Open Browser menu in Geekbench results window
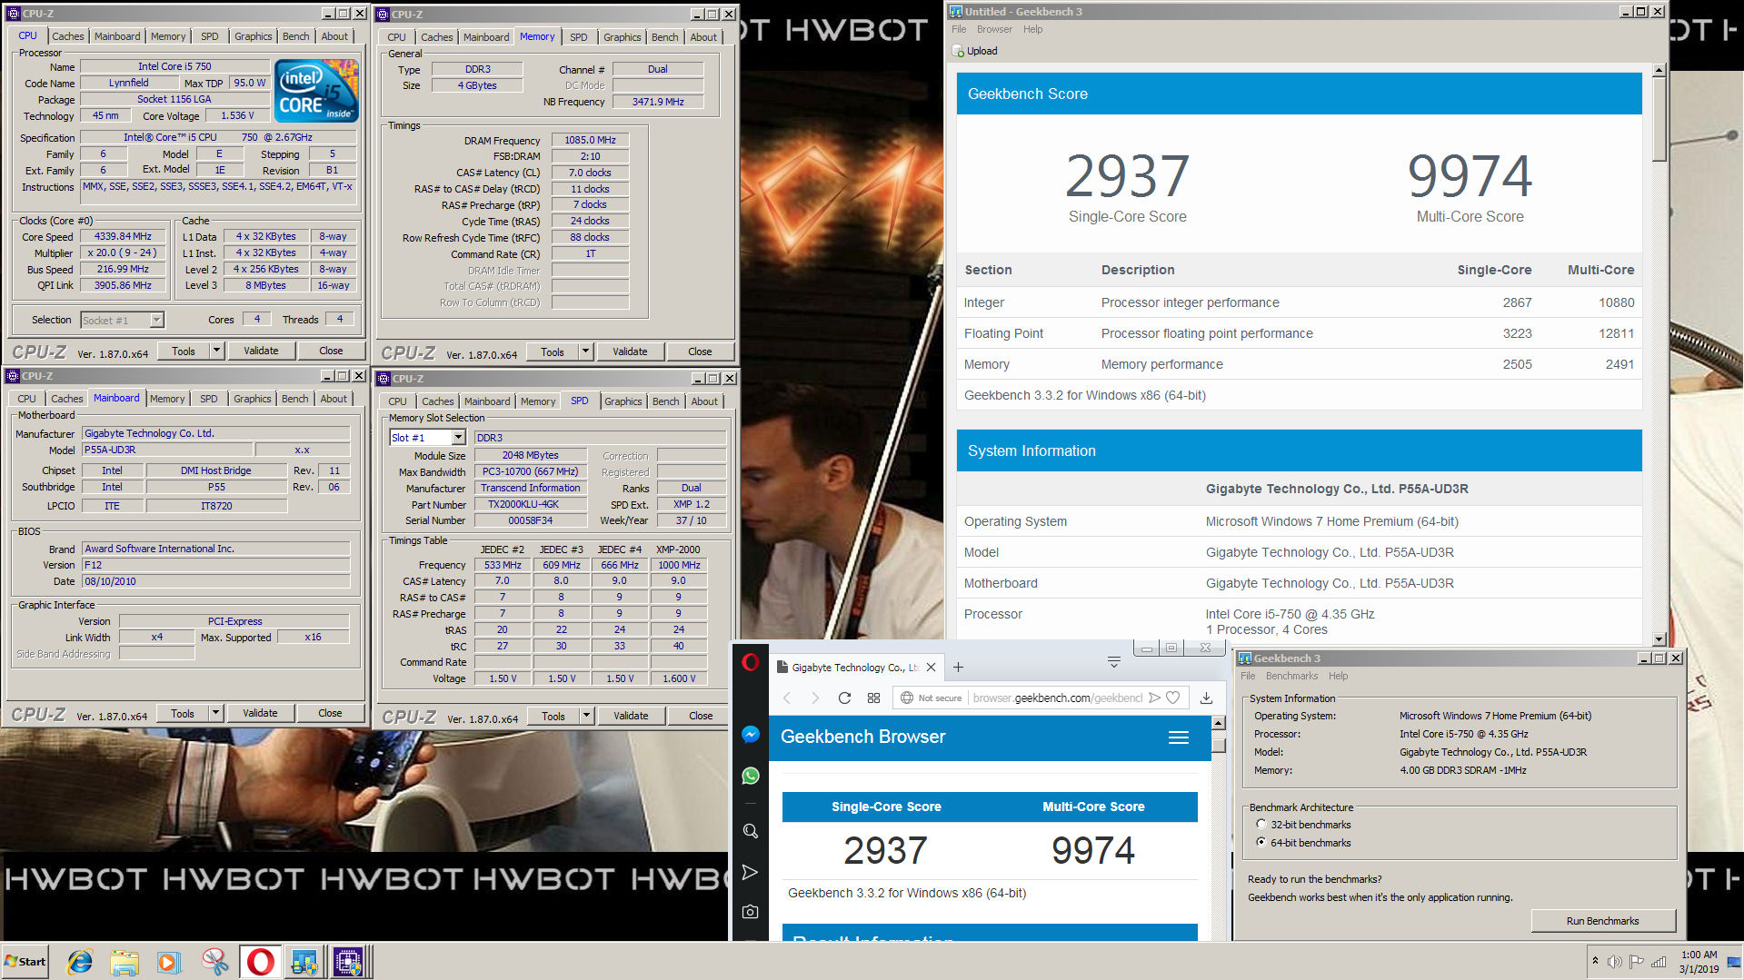Viewport: 1744px width, 980px height. [994, 29]
